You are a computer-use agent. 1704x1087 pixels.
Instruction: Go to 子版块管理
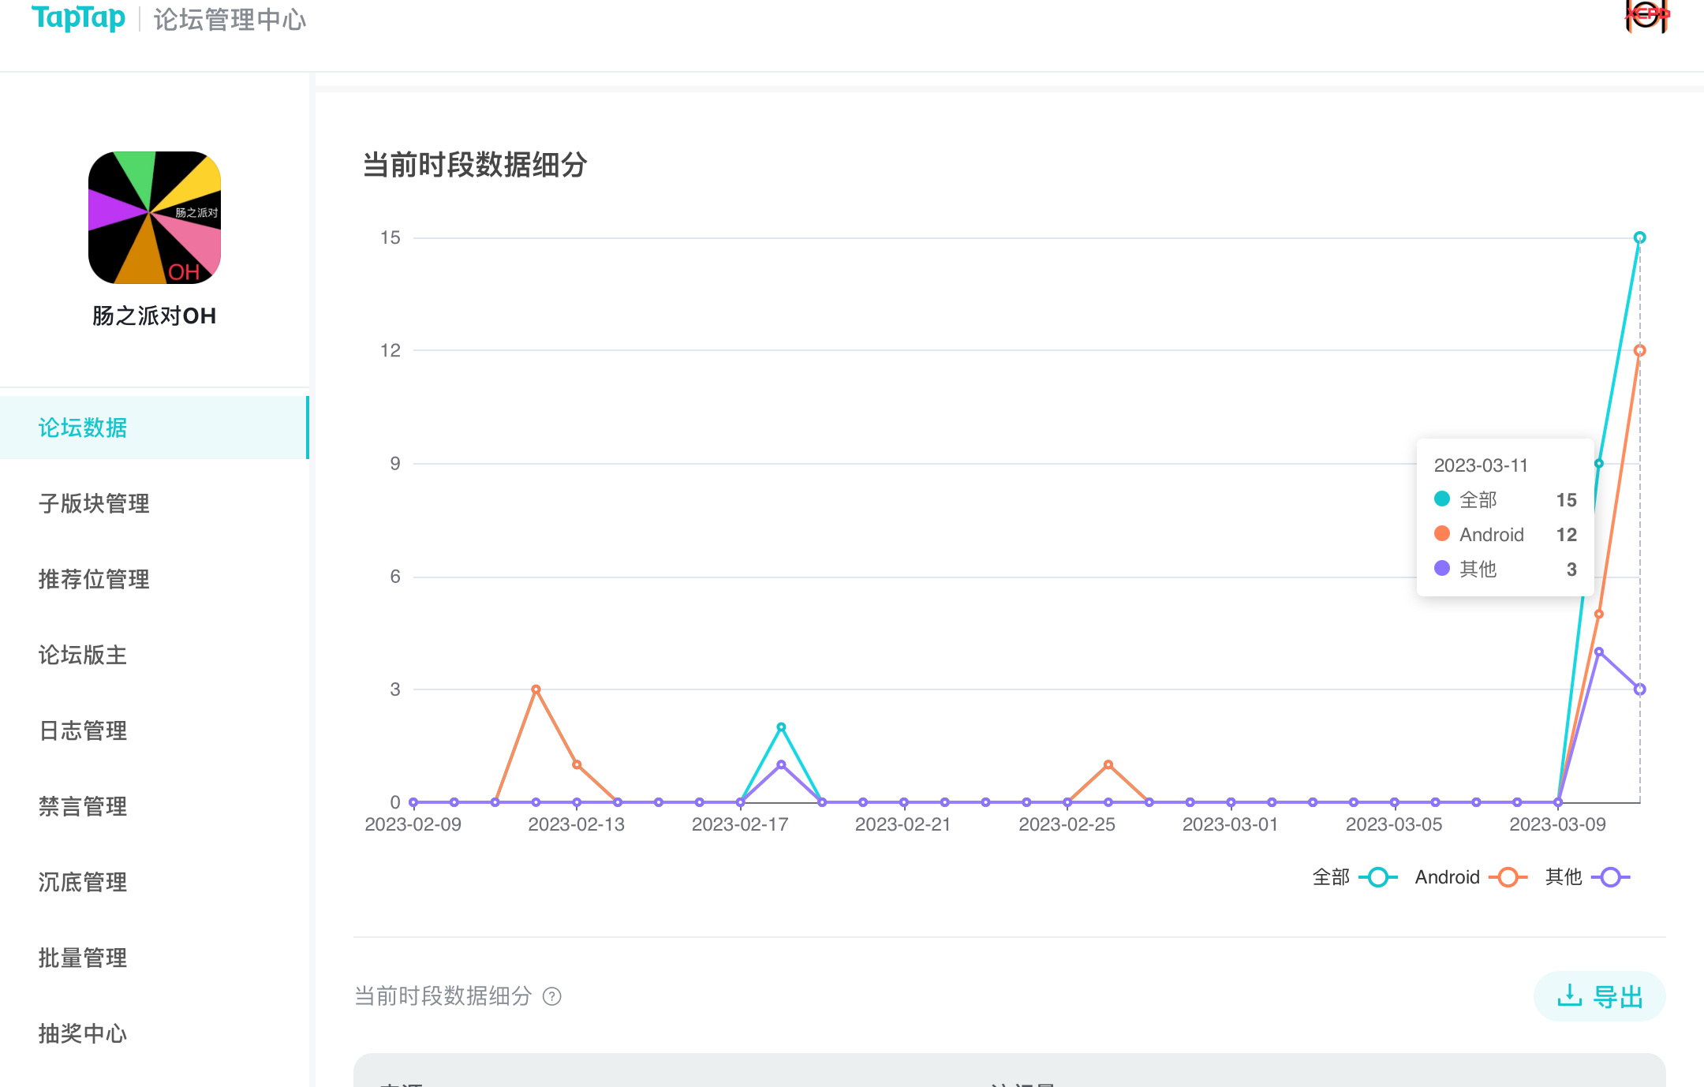coord(94,503)
